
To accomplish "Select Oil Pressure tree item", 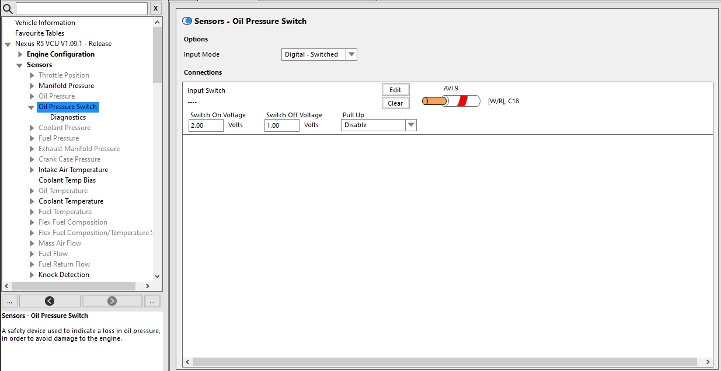I will tap(57, 96).
